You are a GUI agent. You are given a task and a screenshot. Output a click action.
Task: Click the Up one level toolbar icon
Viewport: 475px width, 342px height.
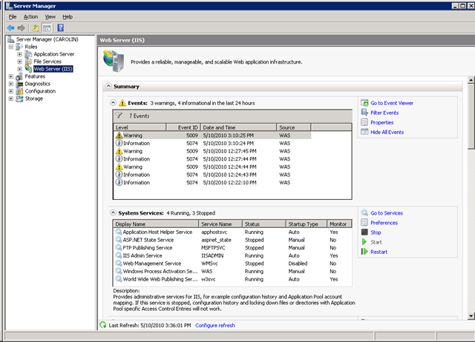[36, 28]
